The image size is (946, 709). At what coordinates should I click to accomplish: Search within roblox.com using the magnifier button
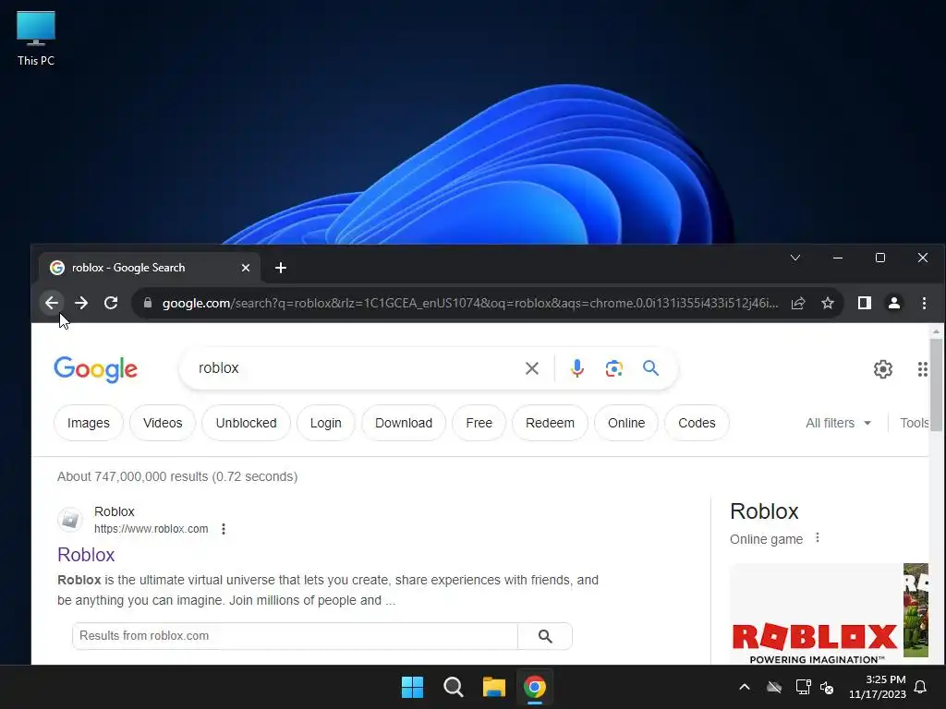coord(545,636)
